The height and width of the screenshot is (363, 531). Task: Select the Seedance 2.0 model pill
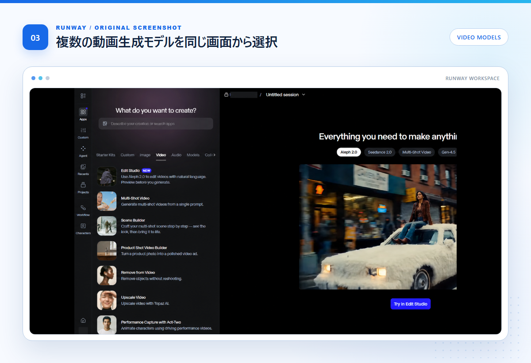click(x=380, y=152)
